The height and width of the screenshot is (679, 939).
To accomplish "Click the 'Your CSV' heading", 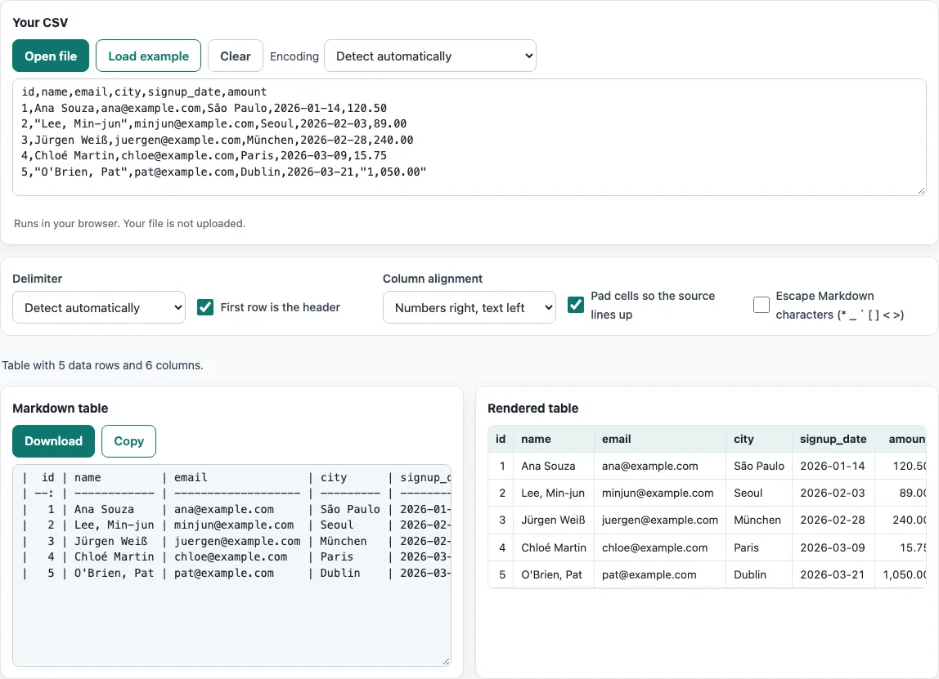I will point(40,22).
